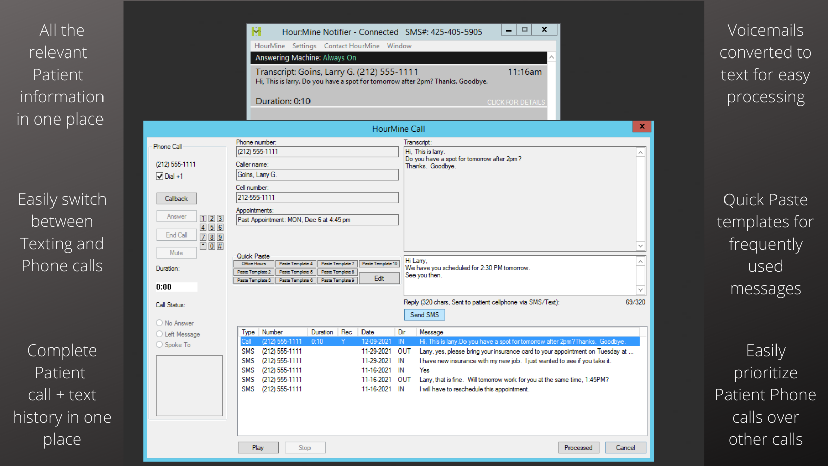Click dial pad key 2

[x=212, y=218]
